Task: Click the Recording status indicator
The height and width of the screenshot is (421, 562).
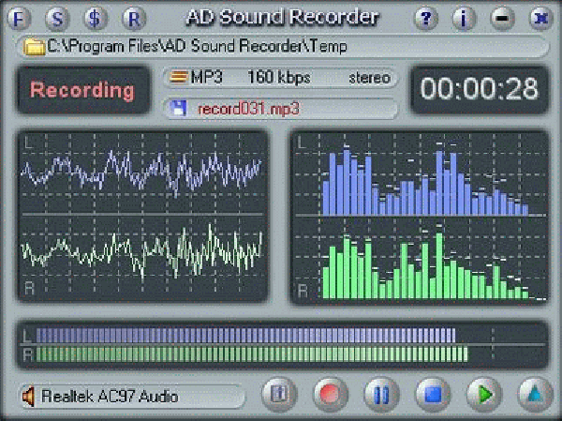Action: 83,90
